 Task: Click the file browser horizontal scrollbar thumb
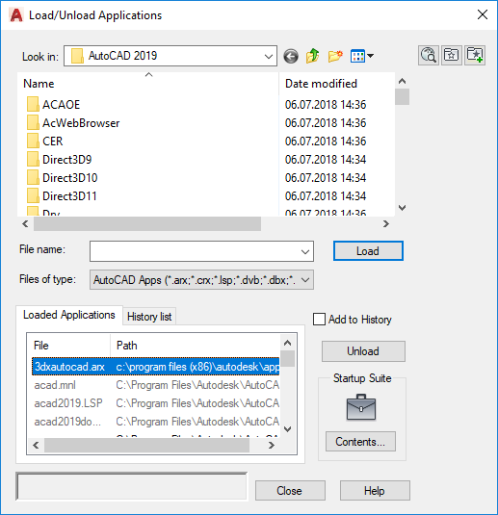tap(147, 224)
